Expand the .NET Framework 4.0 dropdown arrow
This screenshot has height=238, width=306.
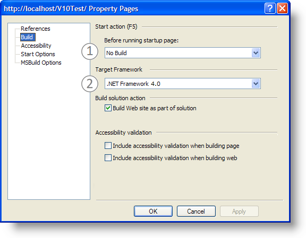(256, 84)
